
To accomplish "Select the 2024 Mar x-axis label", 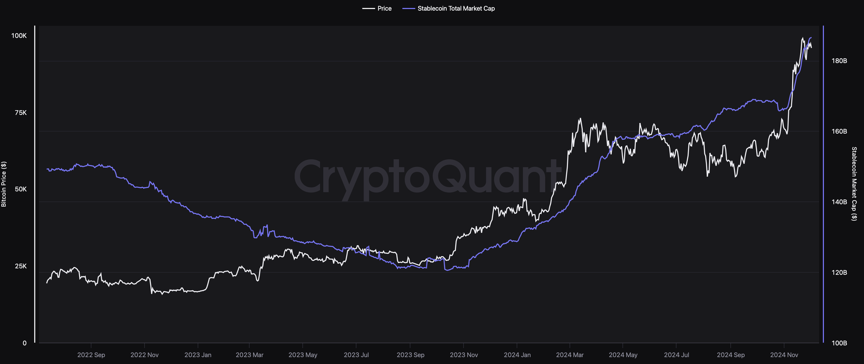I will [x=570, y=355].
